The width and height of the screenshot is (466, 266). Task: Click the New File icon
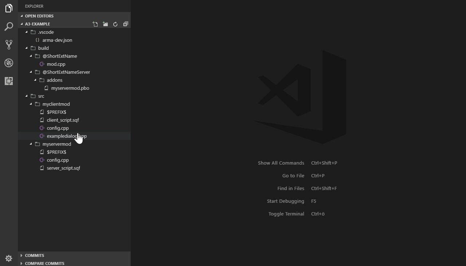click(x=95, y=24)
